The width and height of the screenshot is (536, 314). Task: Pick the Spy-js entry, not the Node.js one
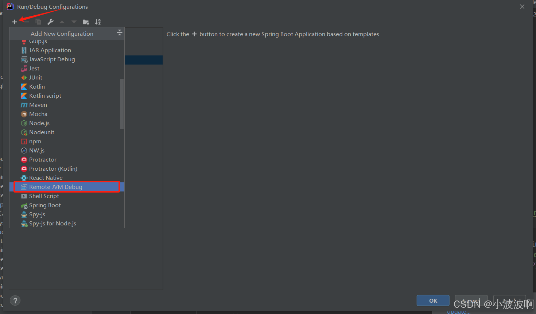coord(67,214)
